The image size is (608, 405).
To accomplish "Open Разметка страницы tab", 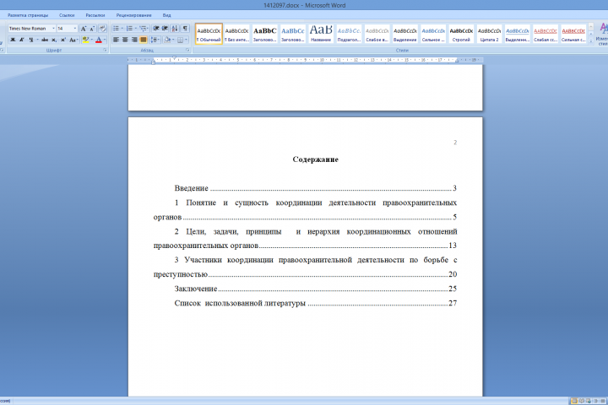I will tap(28, 15).
